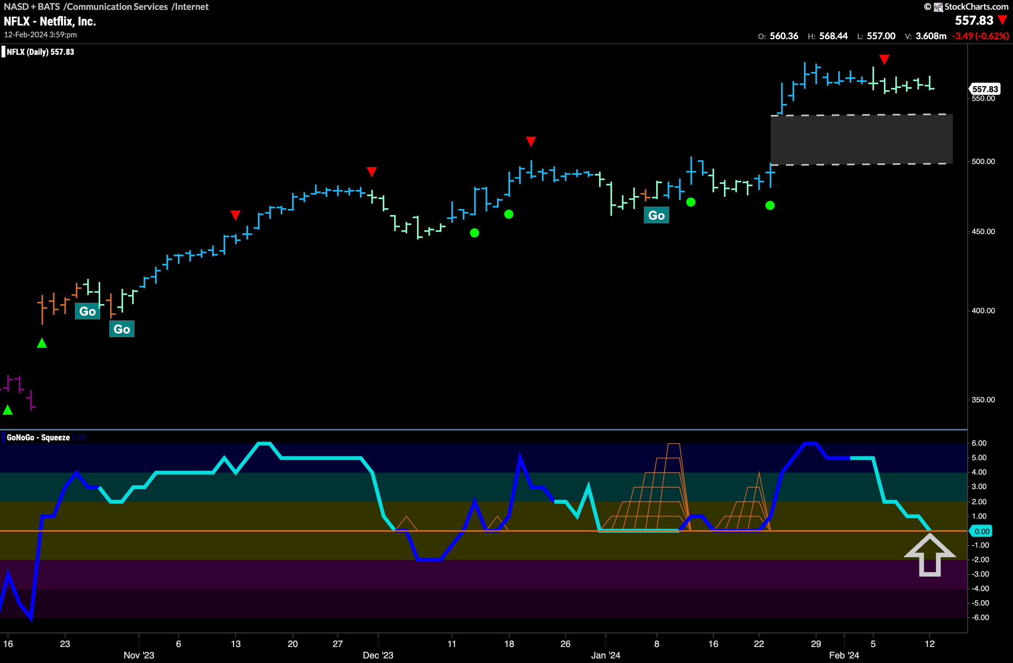This screenshot has width=1013, height=663.
Task: Click the low value 557.00
Action: pos(881,36)
